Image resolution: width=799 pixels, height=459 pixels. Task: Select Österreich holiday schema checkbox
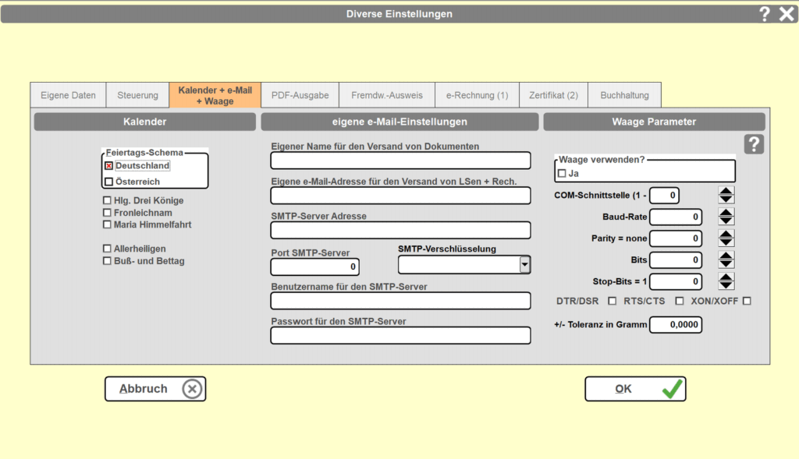(108, 182)
